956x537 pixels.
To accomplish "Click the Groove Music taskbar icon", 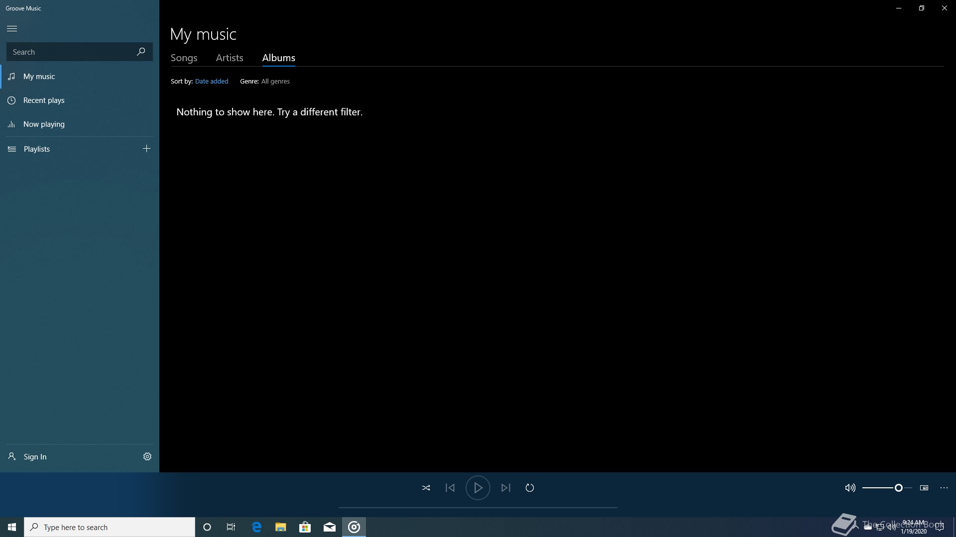I will 354,527.
